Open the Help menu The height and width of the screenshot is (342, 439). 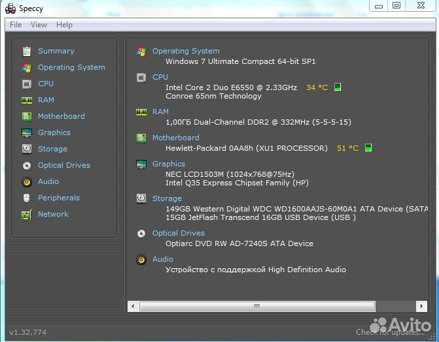(x=64, y=25)
